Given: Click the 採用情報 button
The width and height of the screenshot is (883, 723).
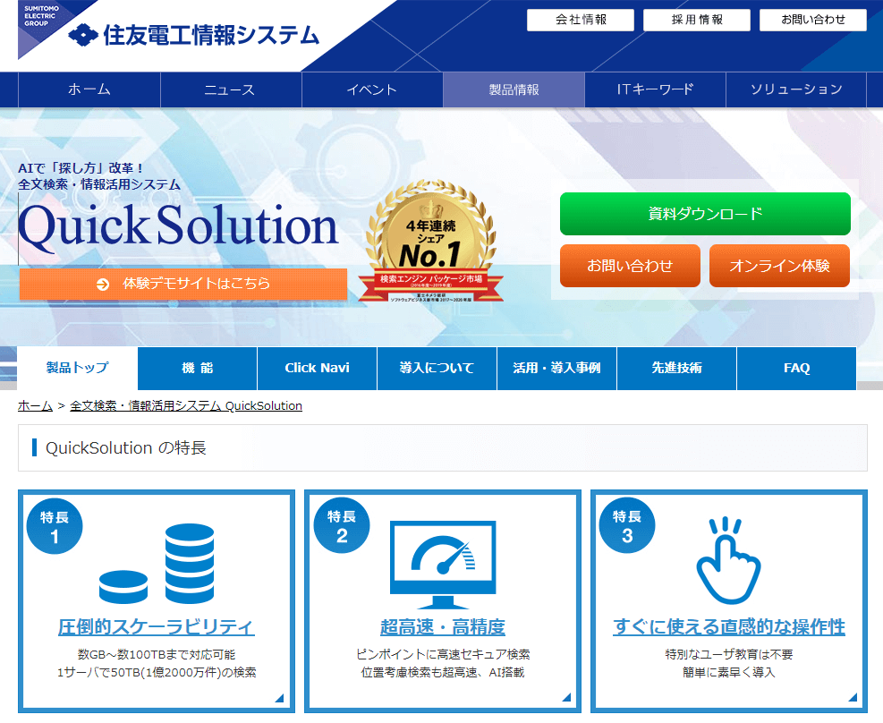Looking at the screenshot, I should (x=697, y=20).
